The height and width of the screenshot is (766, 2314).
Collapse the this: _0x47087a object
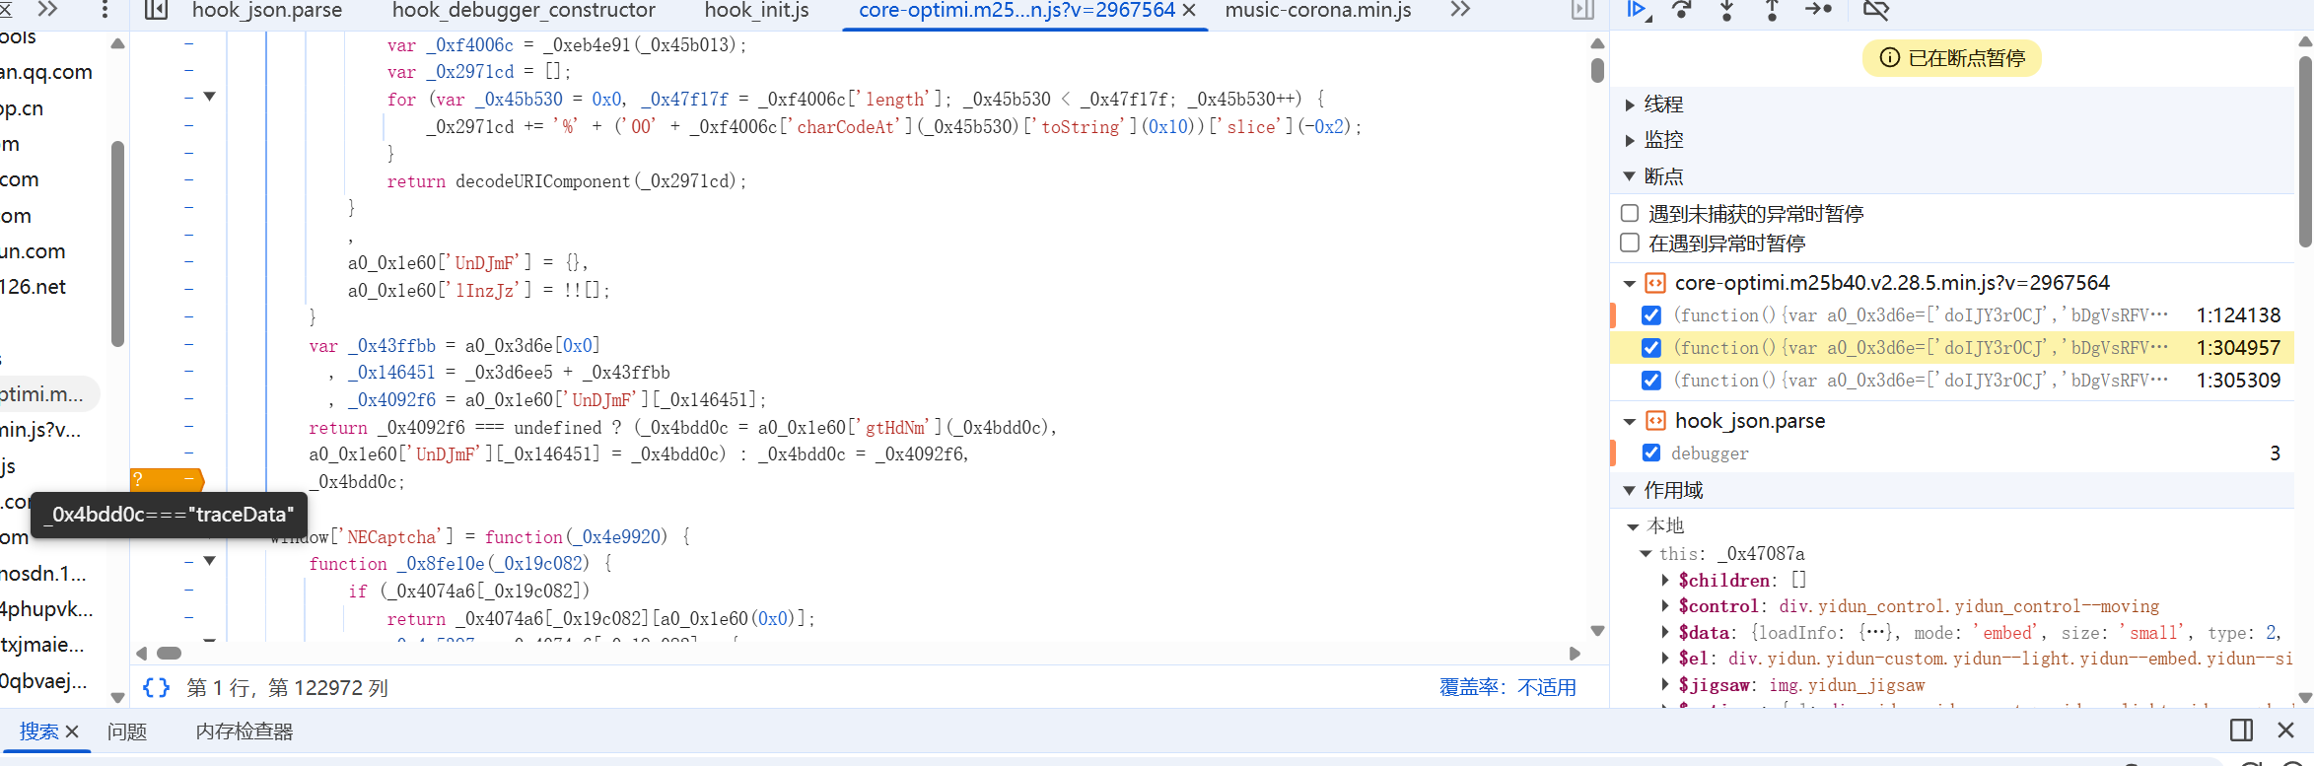1646,554
